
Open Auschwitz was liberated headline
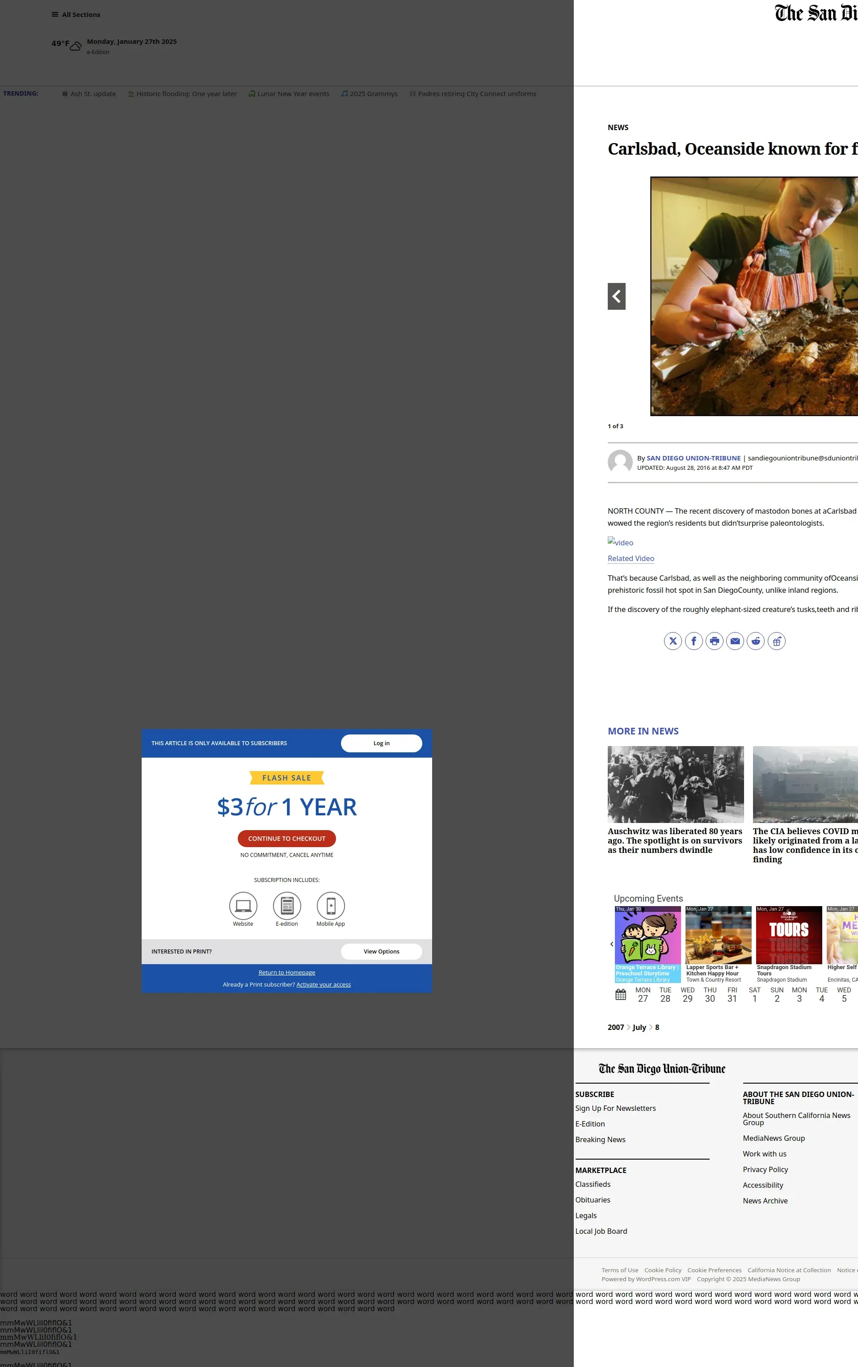coord(675,841)
